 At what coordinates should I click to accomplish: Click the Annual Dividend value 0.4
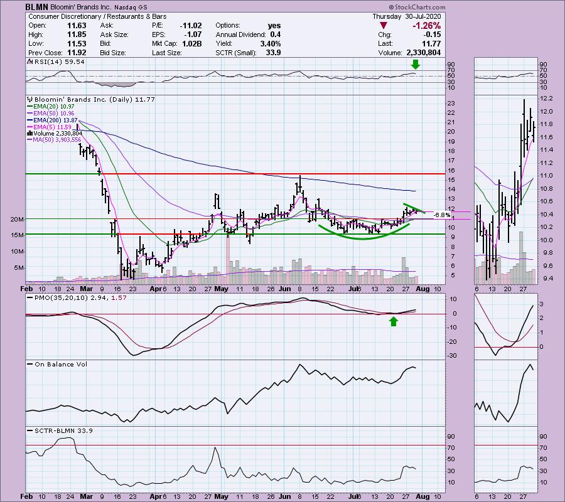[x=276, y=35]
